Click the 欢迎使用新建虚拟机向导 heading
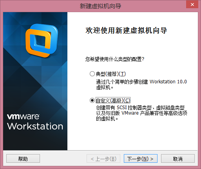 click(126, 31)
